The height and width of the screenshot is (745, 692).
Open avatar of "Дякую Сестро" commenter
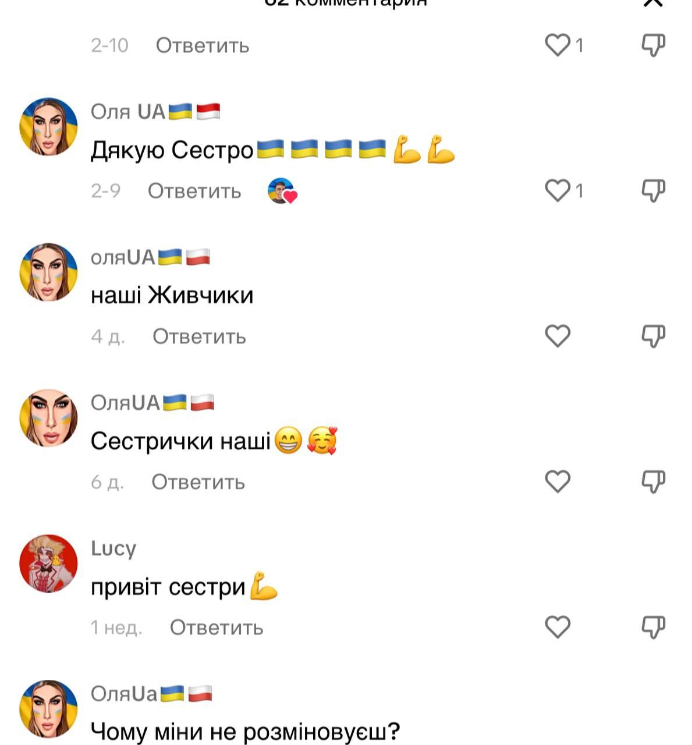(49, 127)
